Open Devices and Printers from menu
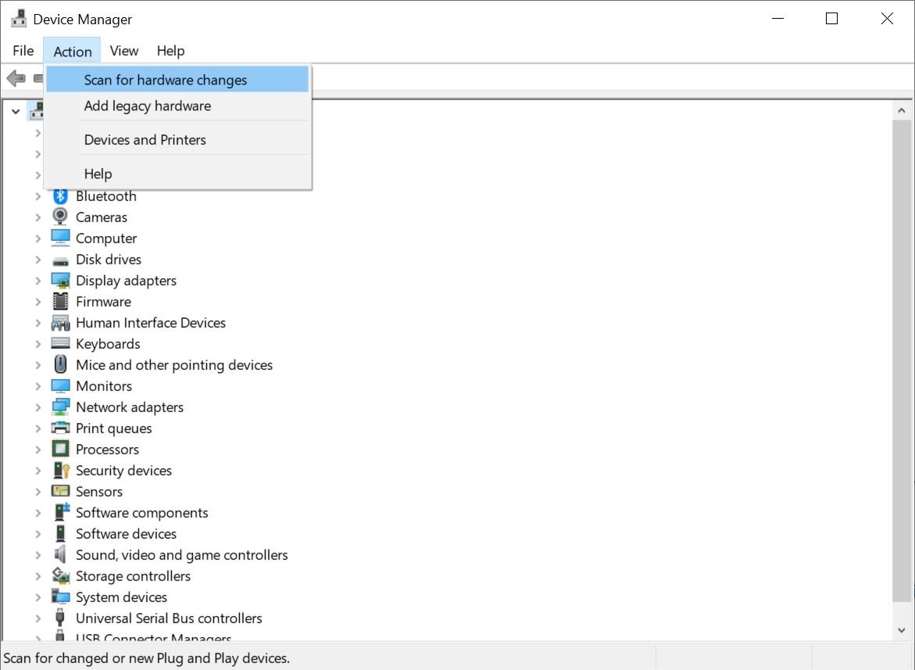Viewport: 915px width, 670px height. tap(145, 140)
